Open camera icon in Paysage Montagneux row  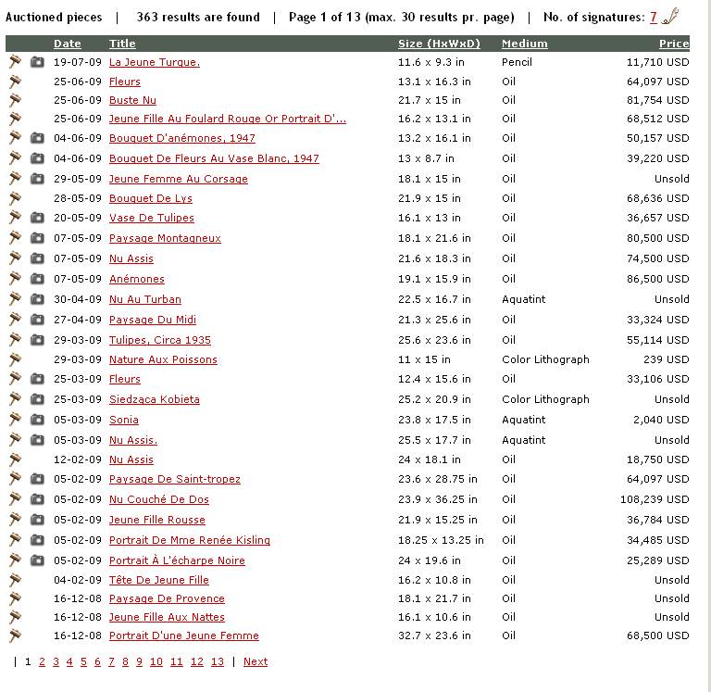coord(37,238)
